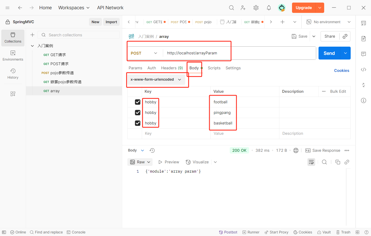The height and width of the screenshot is (236, 371).
Task: Open the Workspaces dropdown
Action: coord(74,8)
